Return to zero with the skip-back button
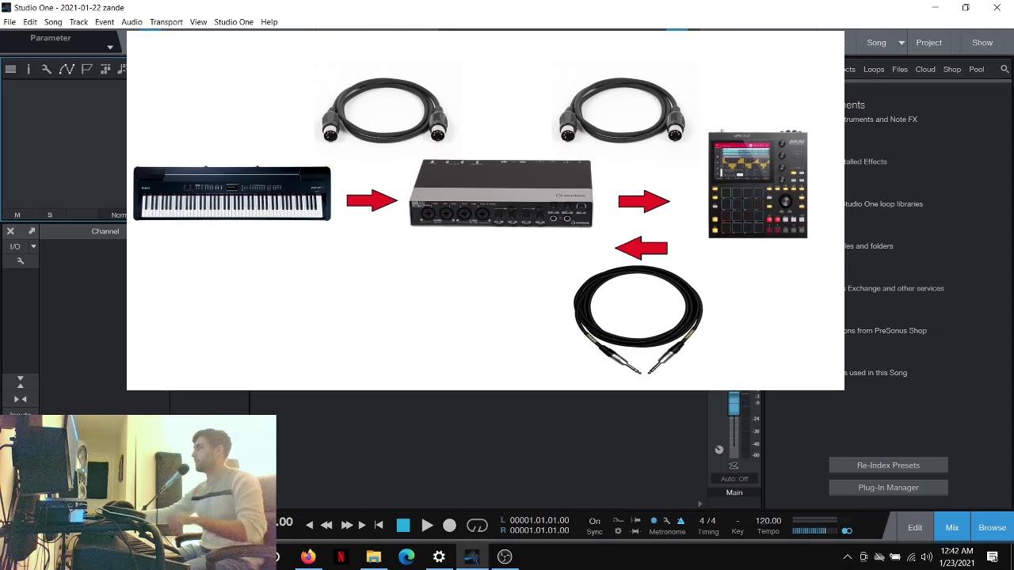This screenshot has height=570, width=1014. (x=379, y=526)
